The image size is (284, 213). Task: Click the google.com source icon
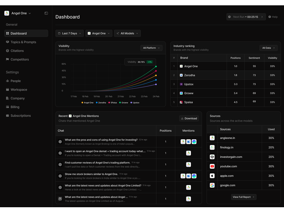(212, 185)
